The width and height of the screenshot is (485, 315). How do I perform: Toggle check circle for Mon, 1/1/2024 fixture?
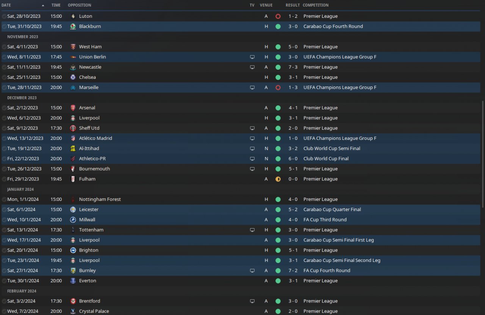[4, 199]
